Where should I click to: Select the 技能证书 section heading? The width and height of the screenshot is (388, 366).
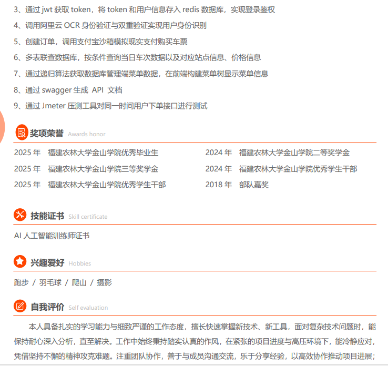click(47, 216)
